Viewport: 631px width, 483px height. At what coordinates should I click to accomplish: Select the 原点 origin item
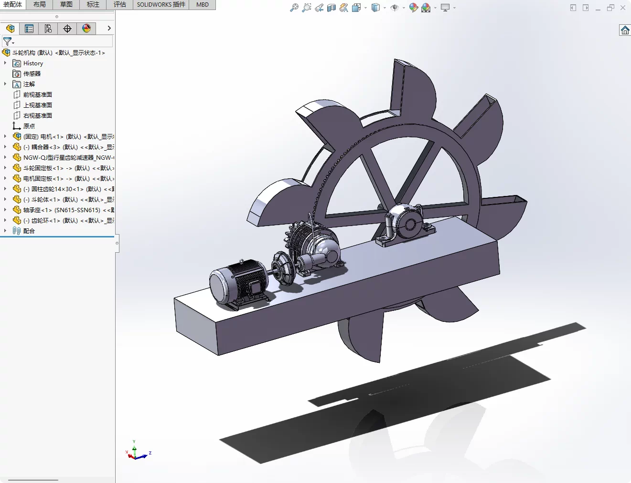24,126
